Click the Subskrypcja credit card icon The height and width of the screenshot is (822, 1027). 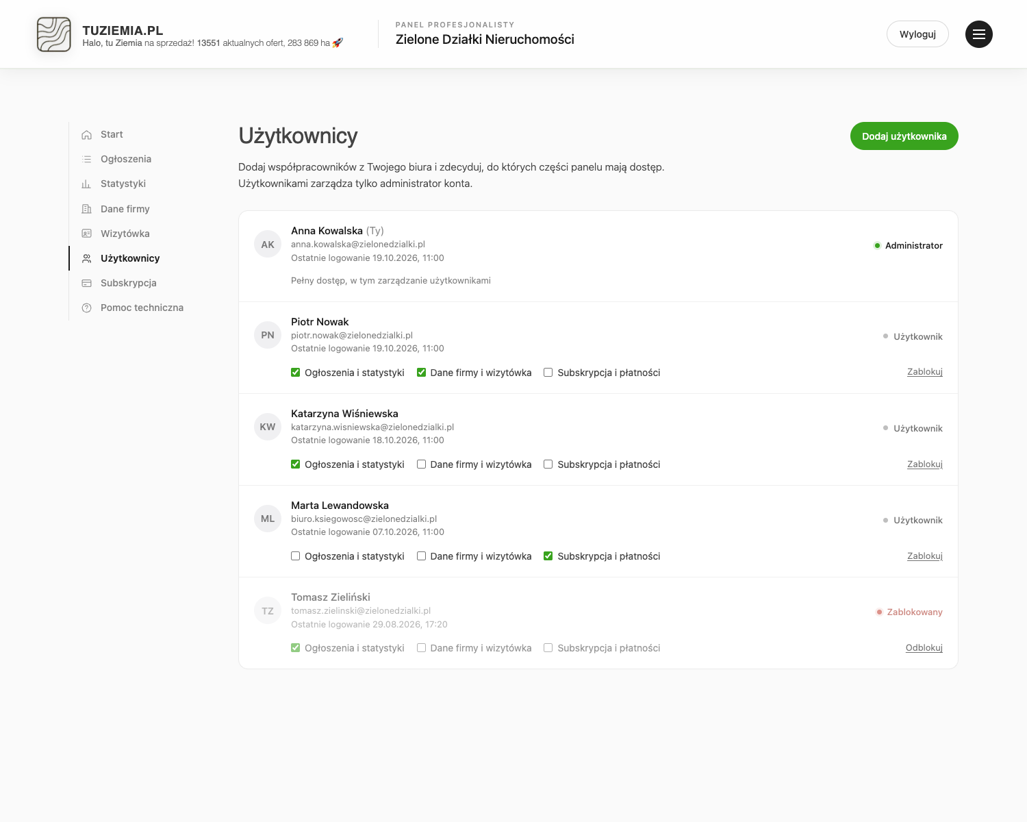pyautogui.click(x=86, y=283)
